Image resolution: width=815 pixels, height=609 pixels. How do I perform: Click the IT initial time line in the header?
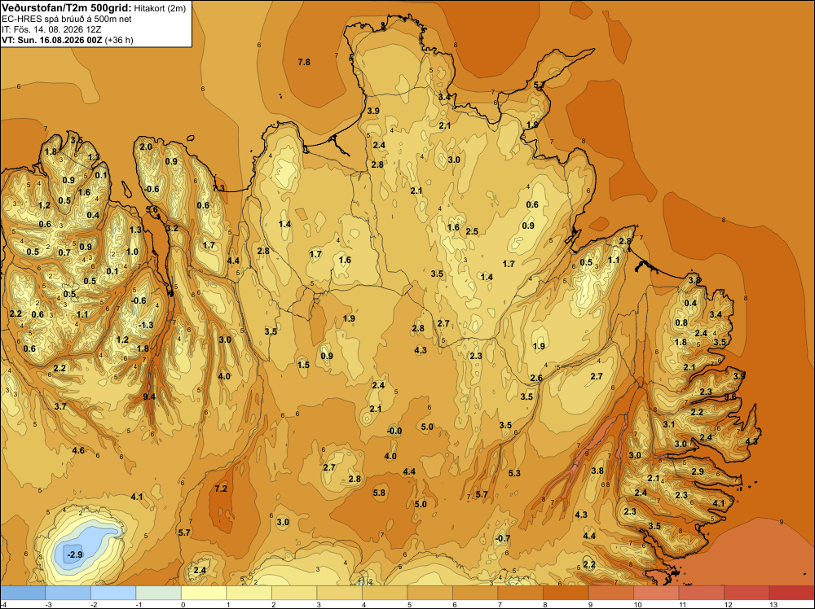coord(51,29)
